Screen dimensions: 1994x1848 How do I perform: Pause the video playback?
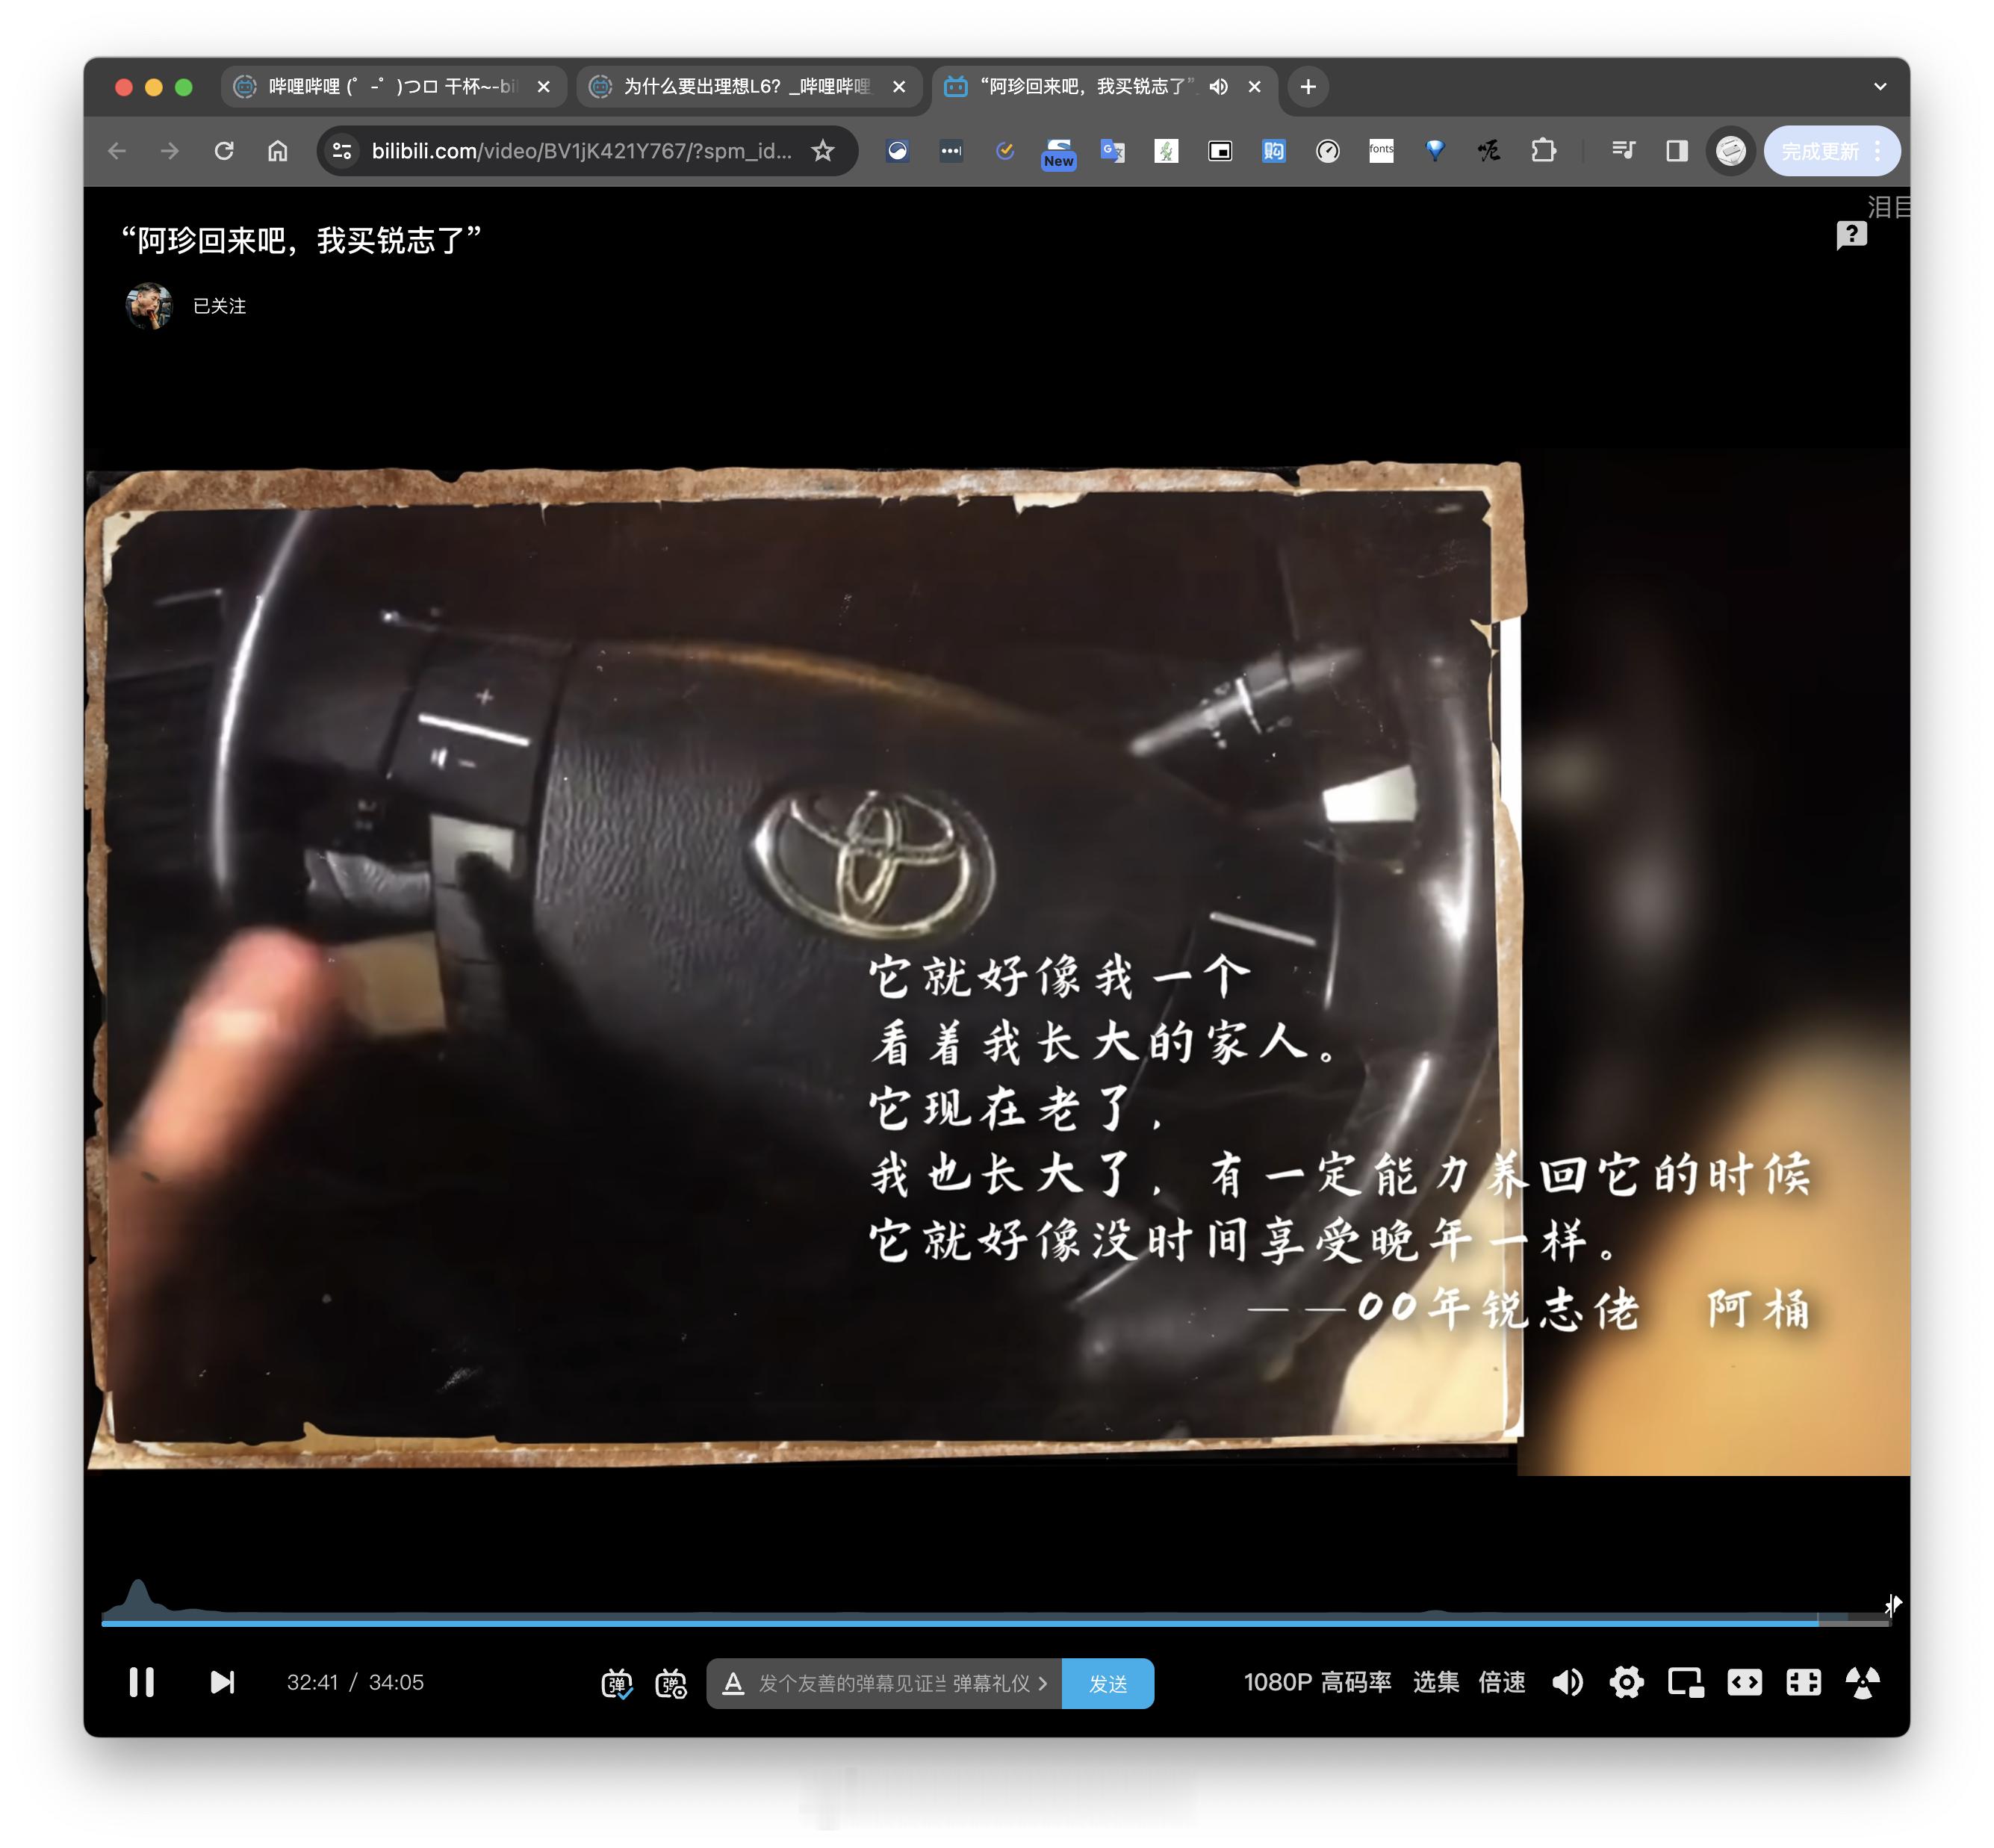[x=142, y=1682]
